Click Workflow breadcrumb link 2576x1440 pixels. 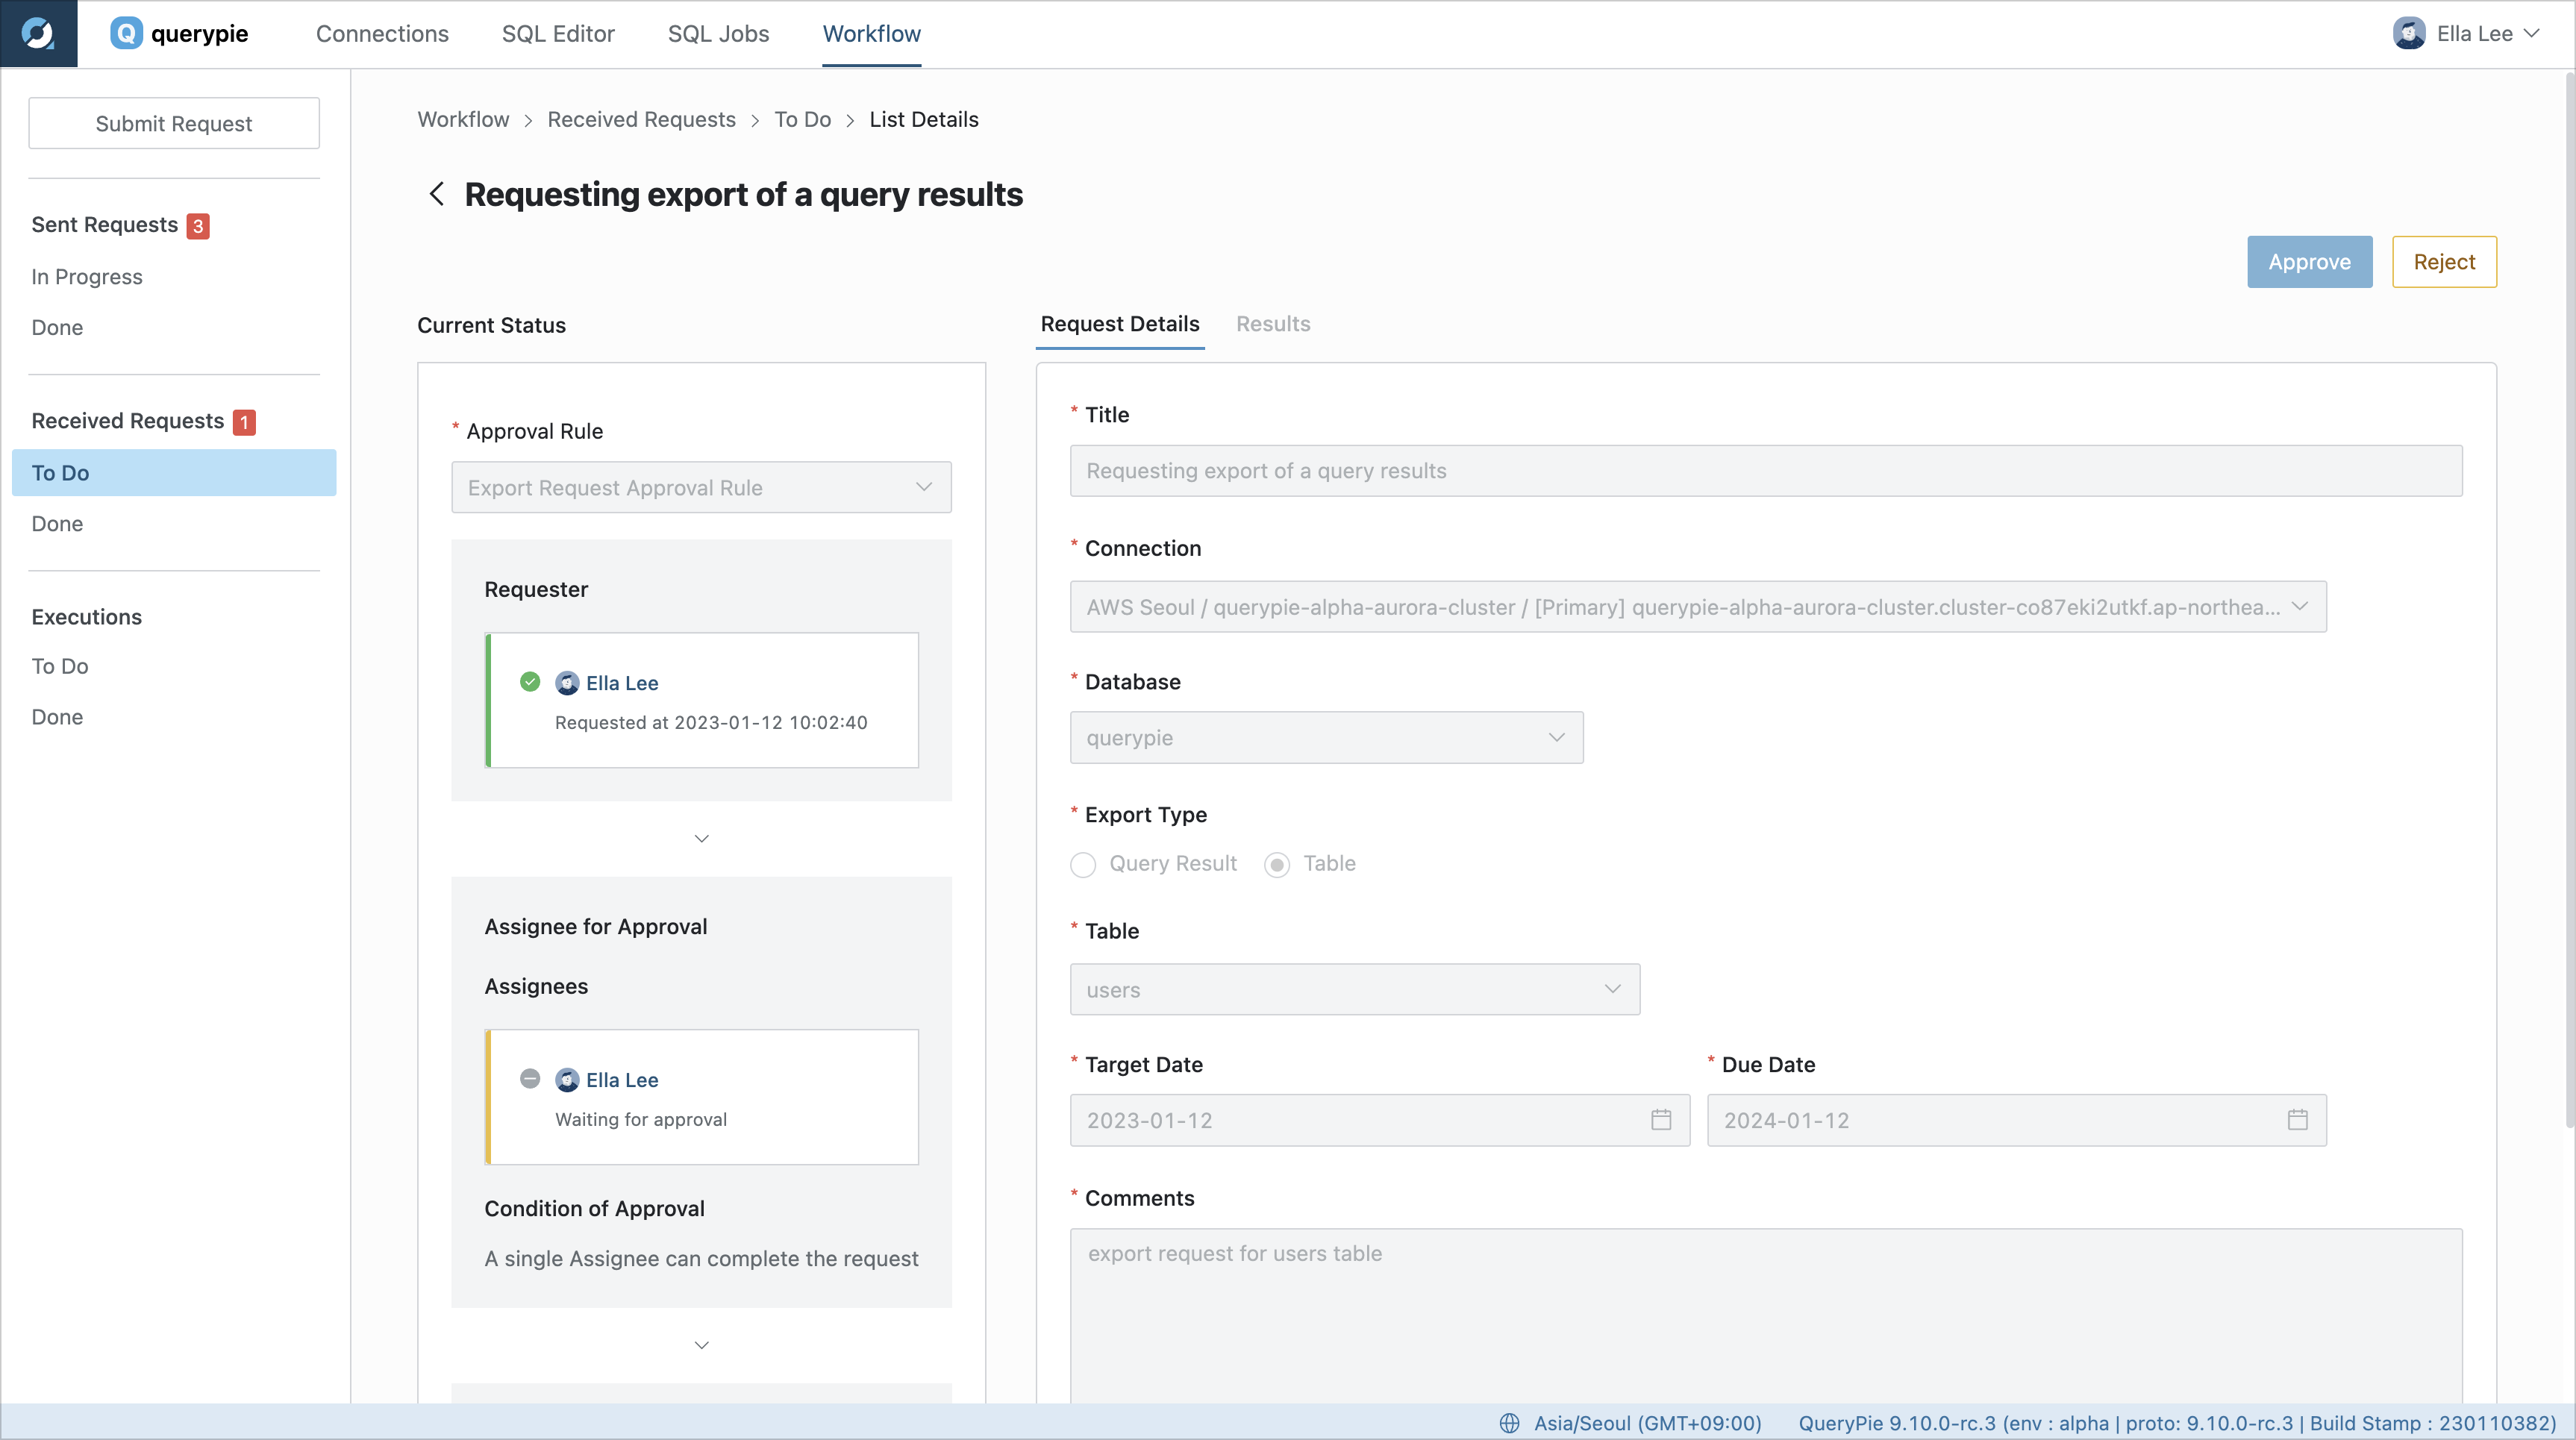point(463,119)
